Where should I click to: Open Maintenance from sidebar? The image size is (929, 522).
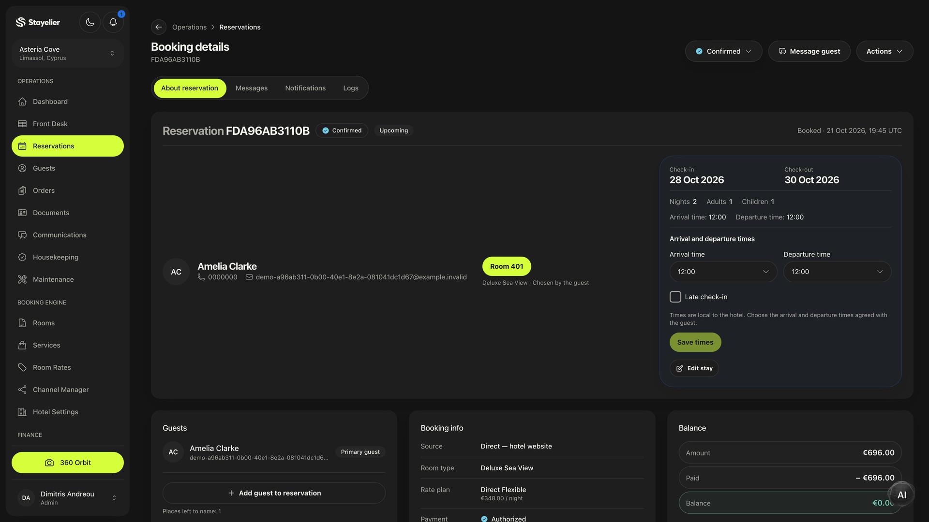[68, 279]
